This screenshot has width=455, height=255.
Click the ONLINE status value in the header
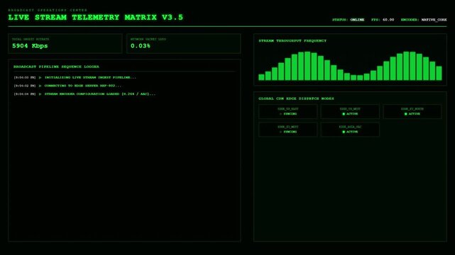[357, 20]
